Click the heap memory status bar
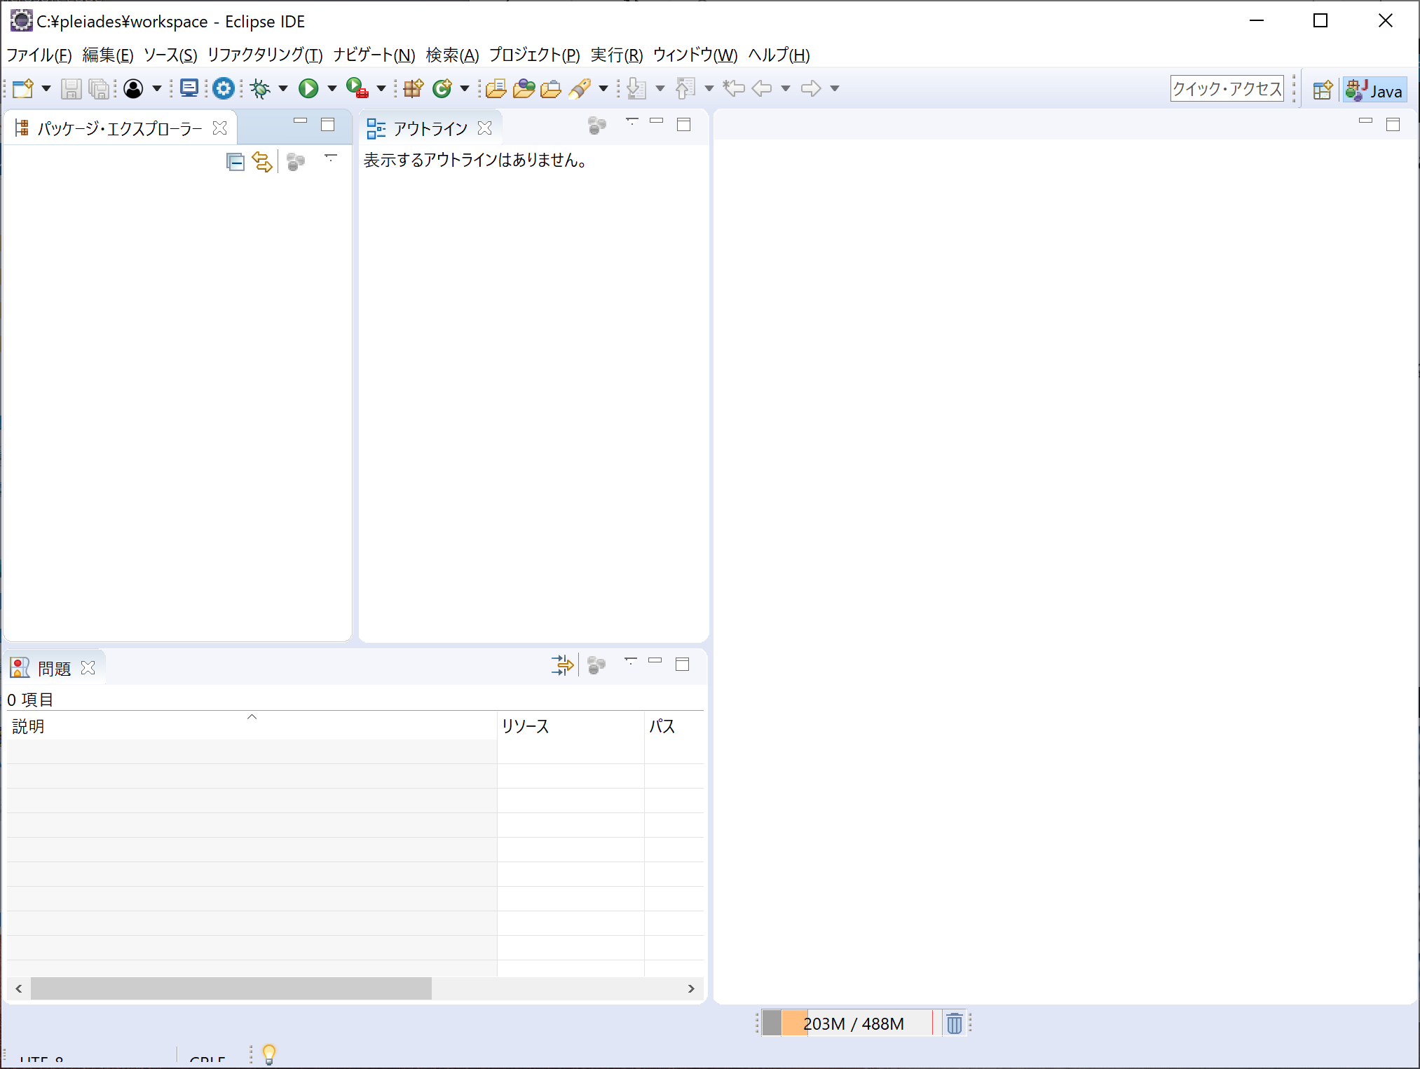This screenshot has height=1069, width=1420. (x=853, y=1023)
